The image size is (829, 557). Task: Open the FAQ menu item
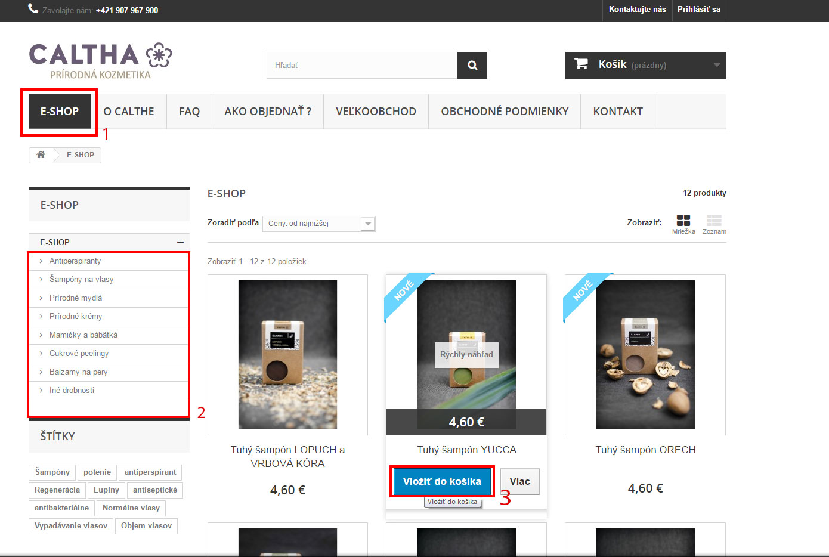[x=189, y=112]
